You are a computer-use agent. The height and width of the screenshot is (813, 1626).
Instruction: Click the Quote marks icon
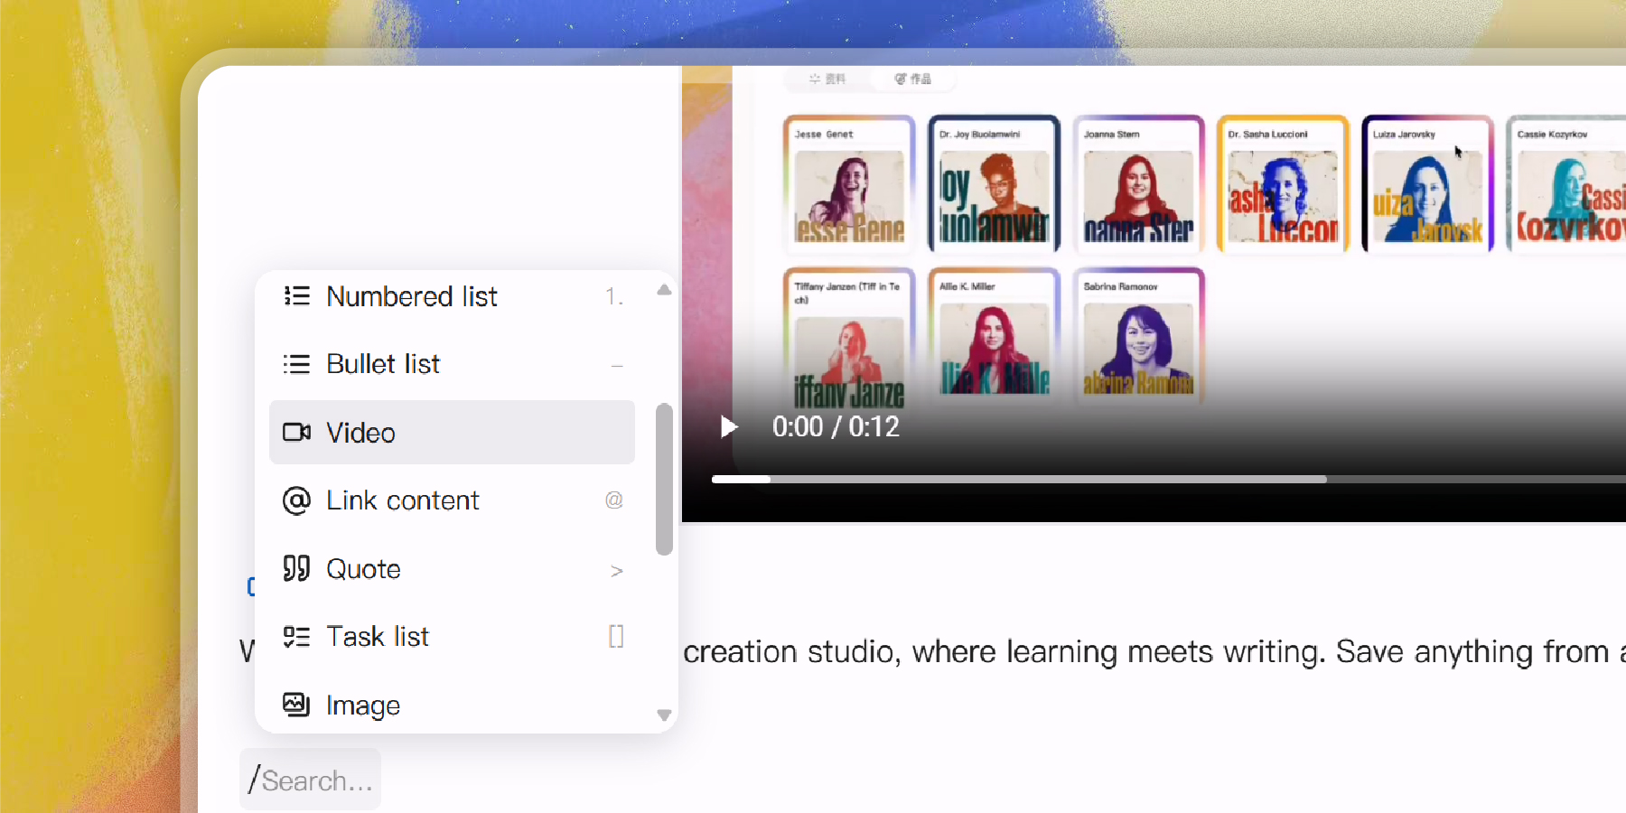click(x=296, y=569)
